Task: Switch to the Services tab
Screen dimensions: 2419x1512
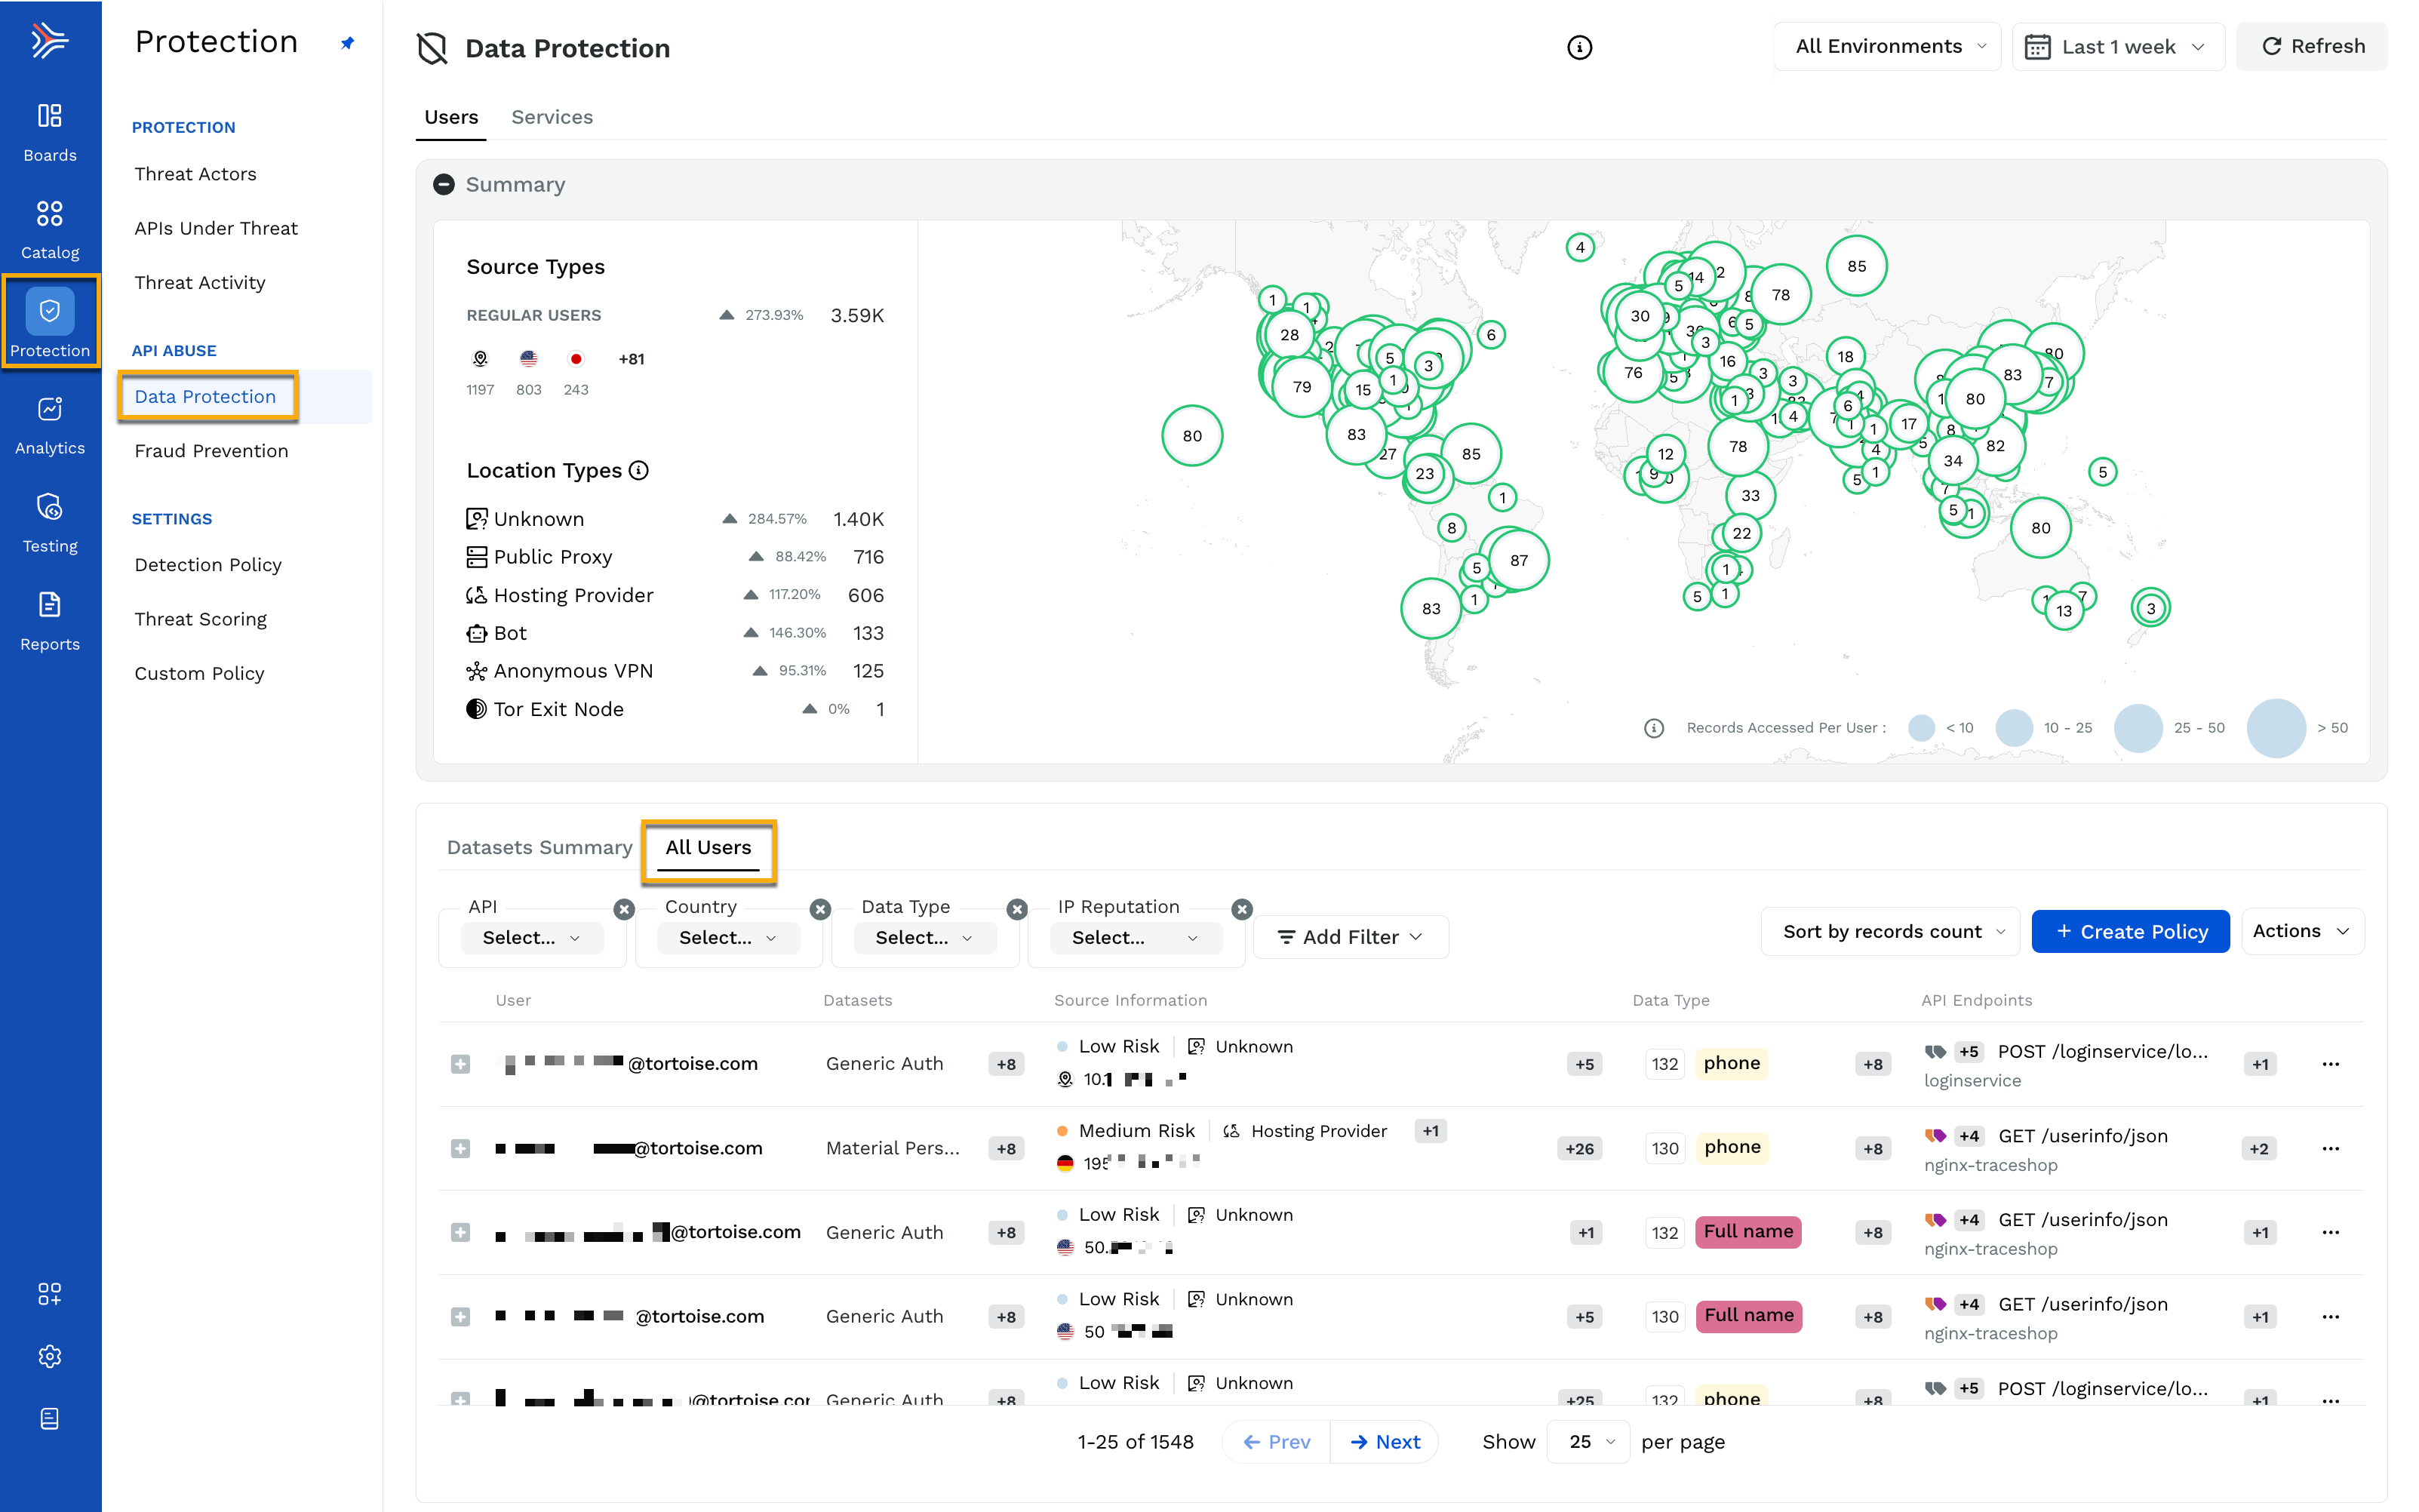Action: (x=552, y=117)
